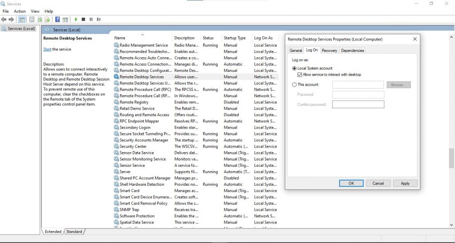Screen dimensions: 455x243
Task: Select the Routing and Remote Access row
Action: [196, 115]
